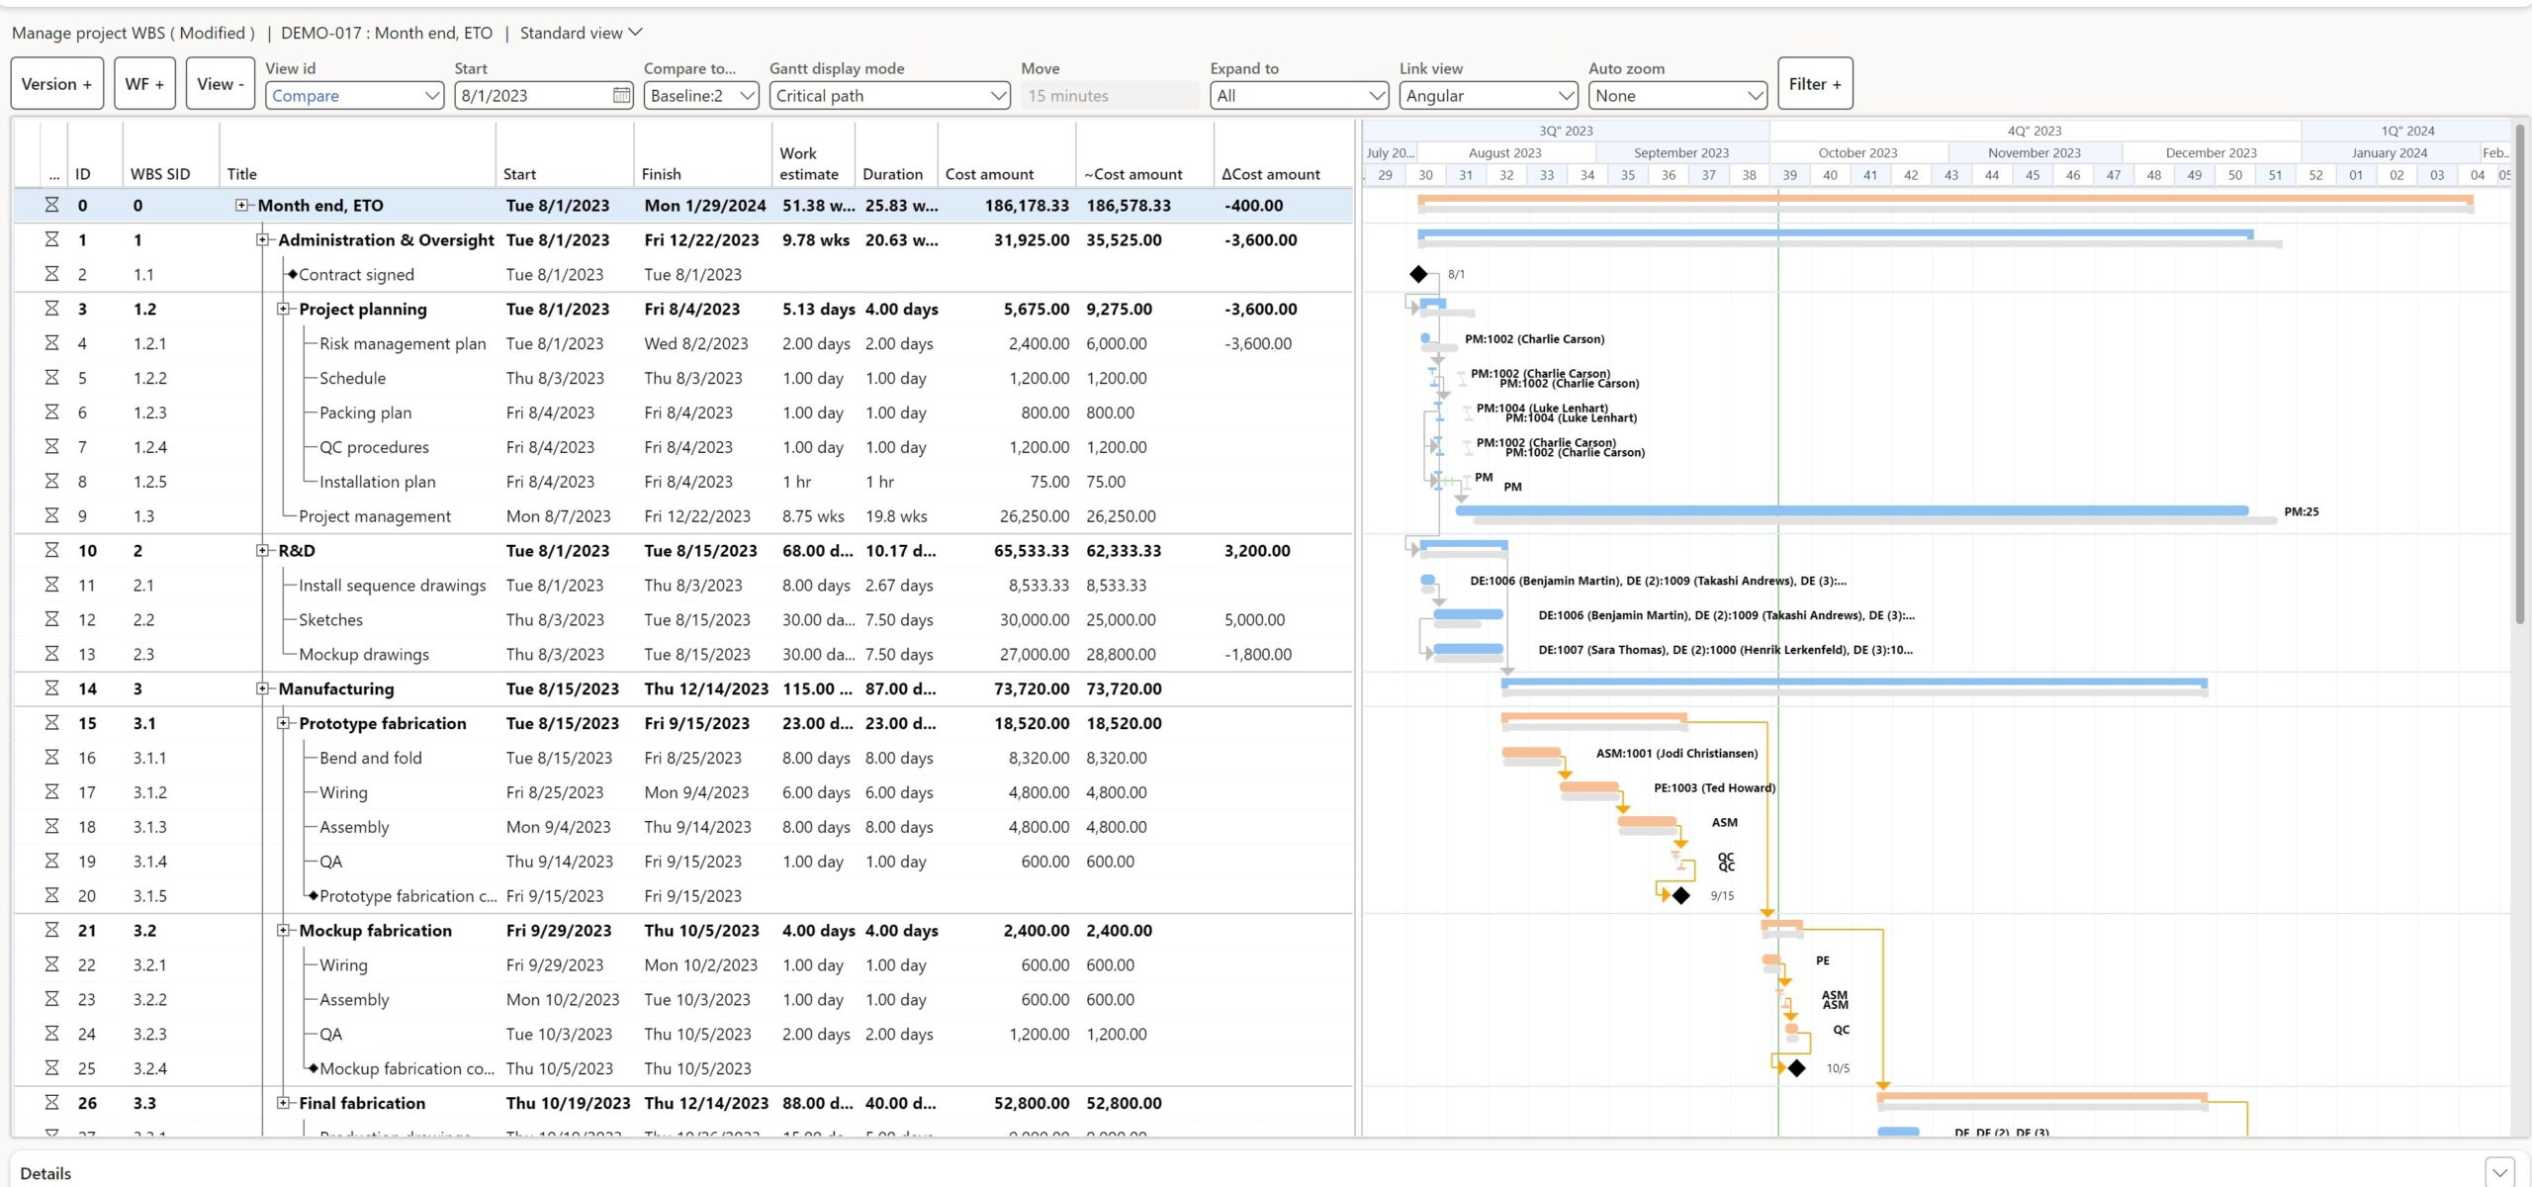Click the hourglass icon on Final fabrication row
This screenshot has width=2532, height=1187.
click(51, 1102)
